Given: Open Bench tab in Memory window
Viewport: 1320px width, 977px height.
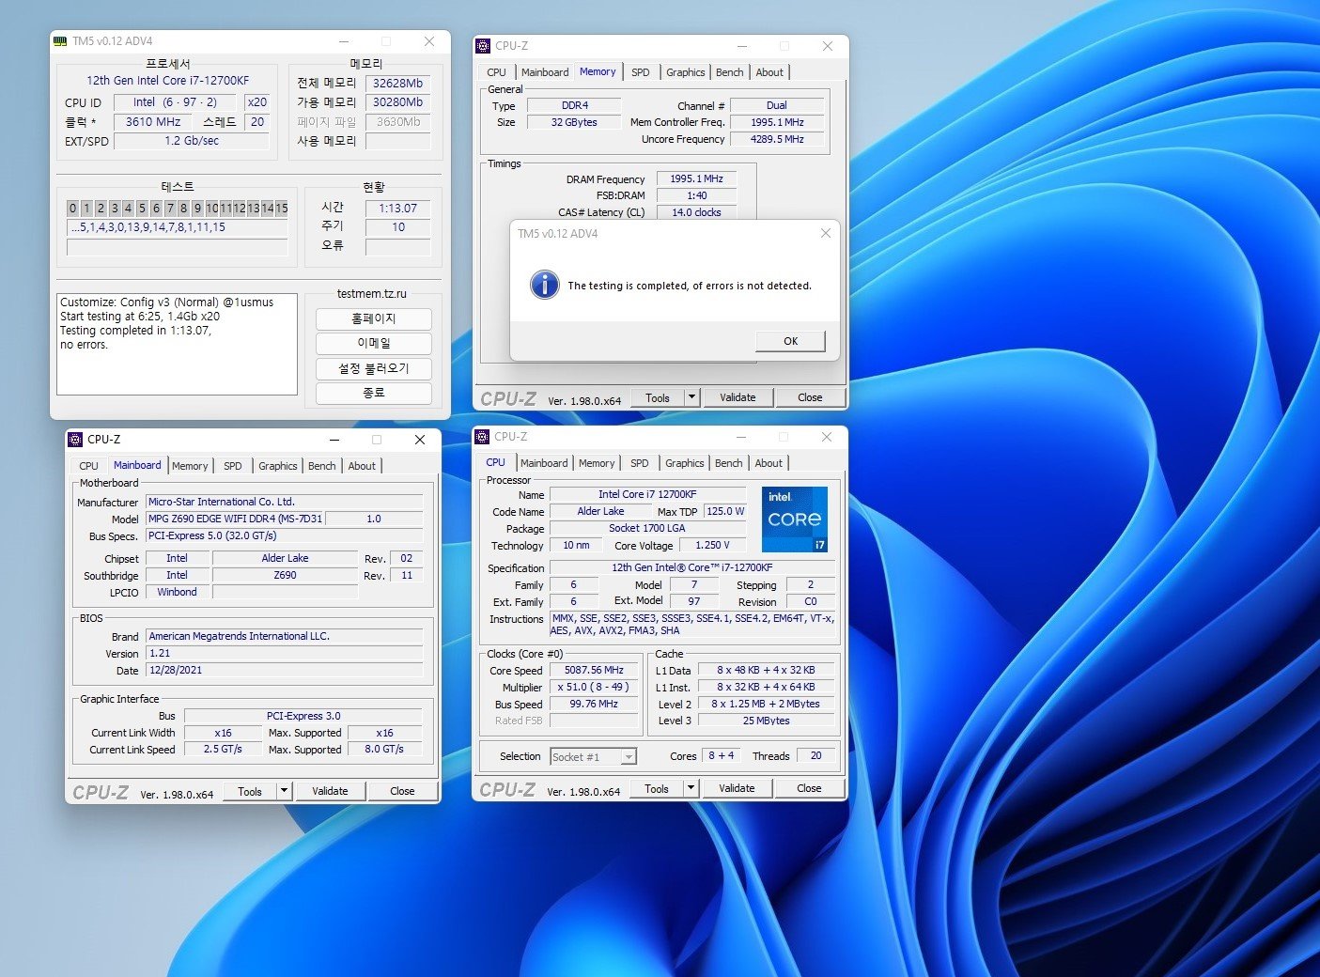Looking at the screenshot, I should click(x=729, y=72).
